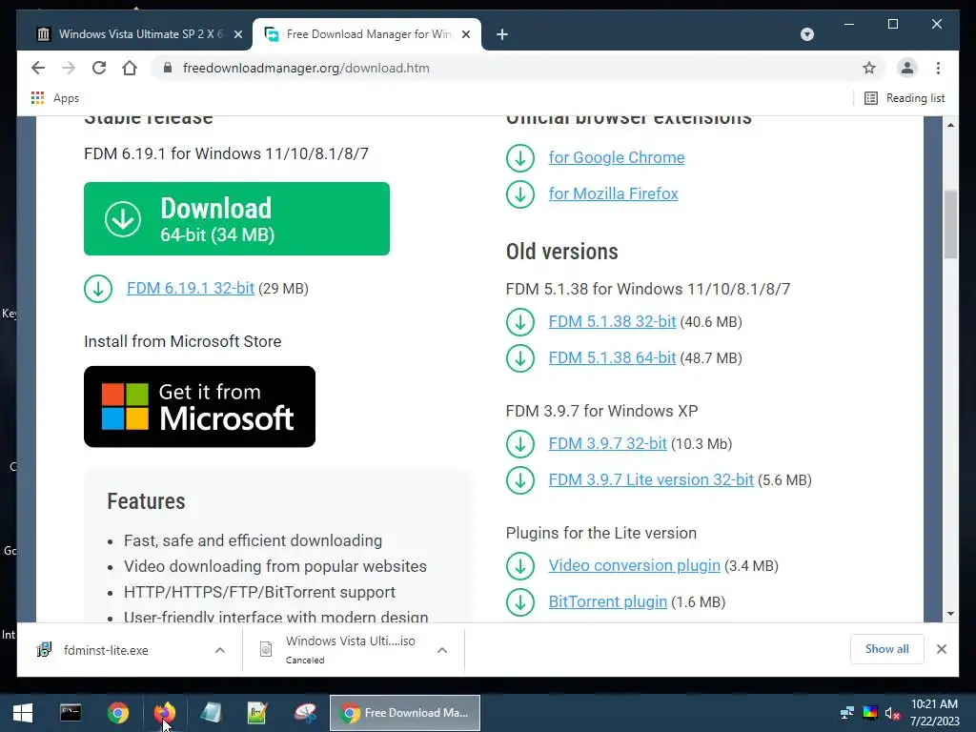Open the active Free Download Ma... taskbar window
The image size is (976, 732).
[x=404, y=713]
